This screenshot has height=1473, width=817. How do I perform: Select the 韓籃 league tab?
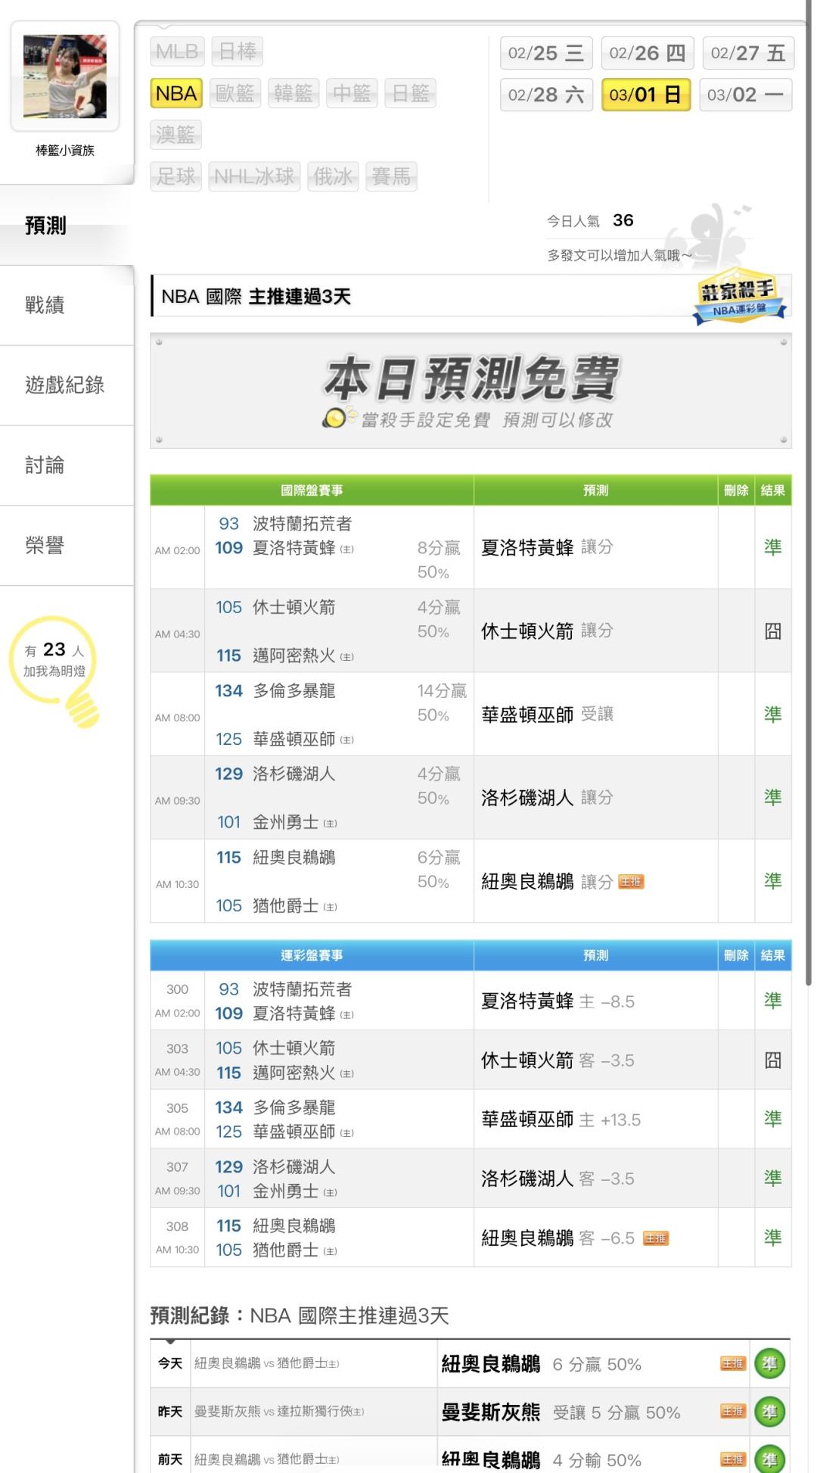point(294,93)
